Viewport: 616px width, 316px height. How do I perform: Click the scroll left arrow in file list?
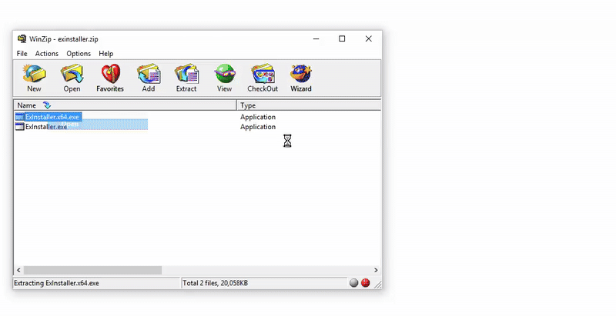18,271
